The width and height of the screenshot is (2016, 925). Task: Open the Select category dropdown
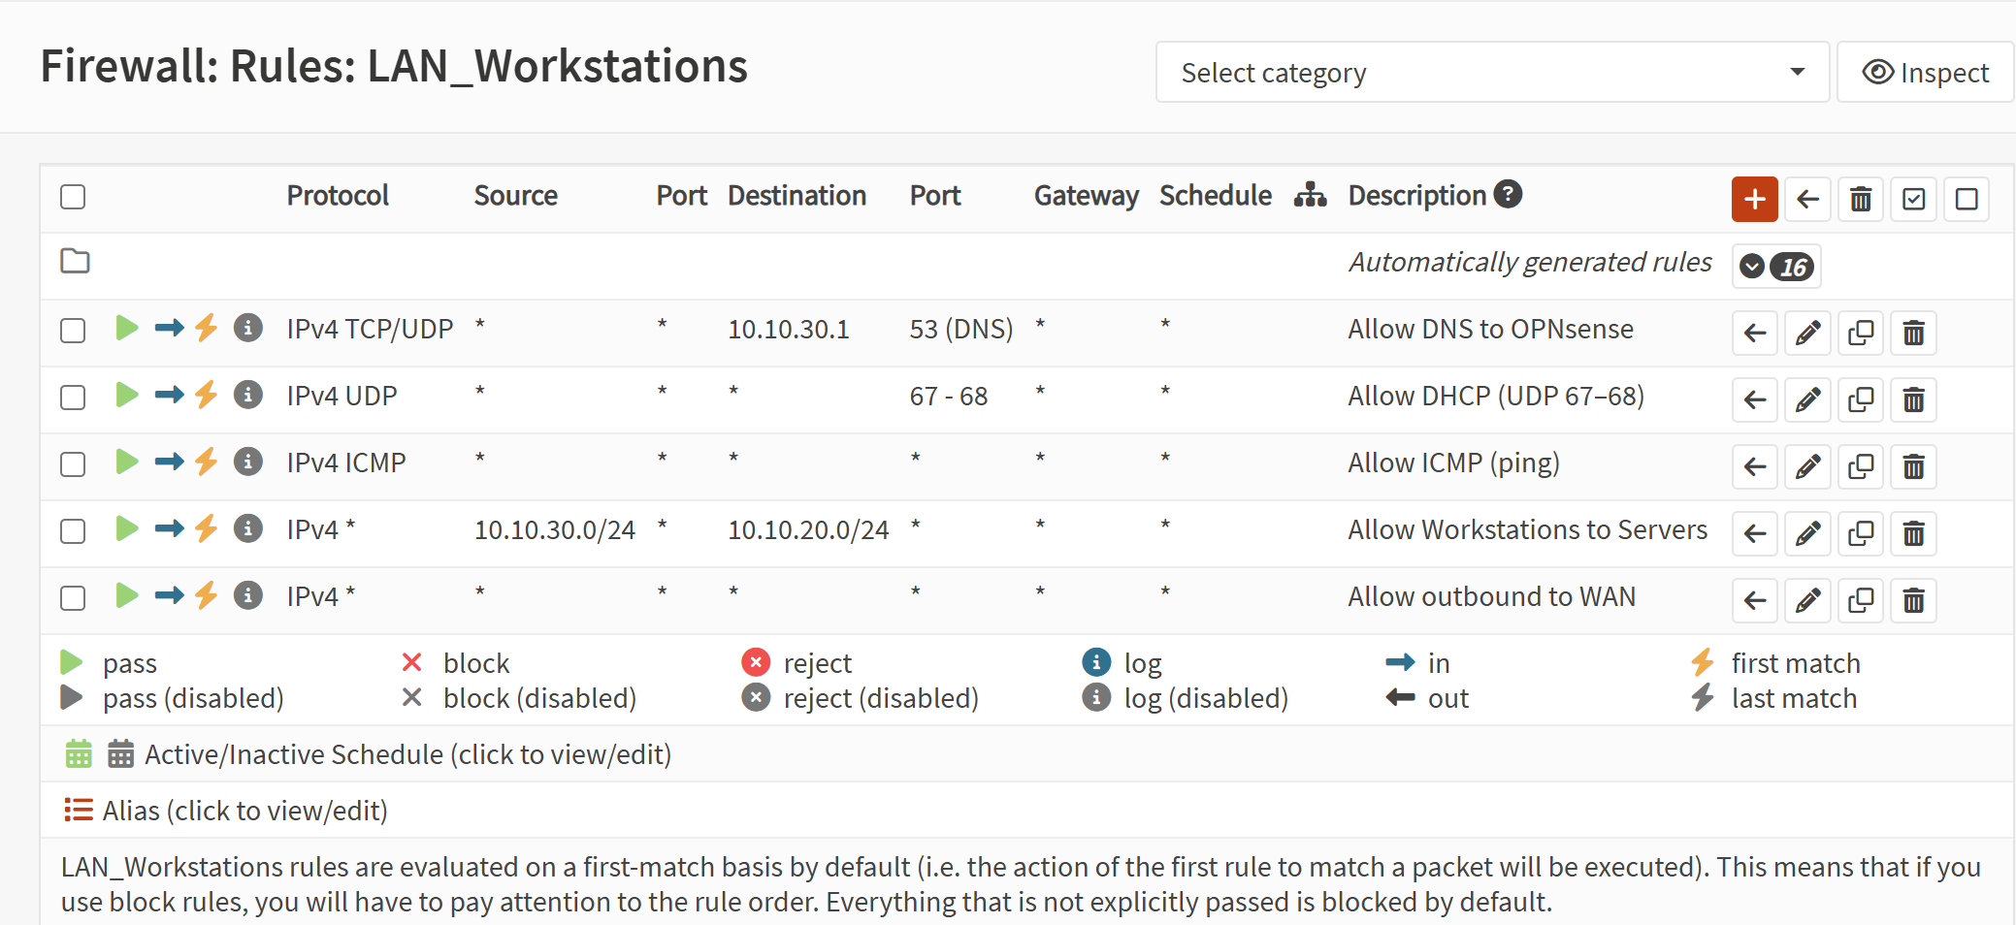tap(1492, 73)
